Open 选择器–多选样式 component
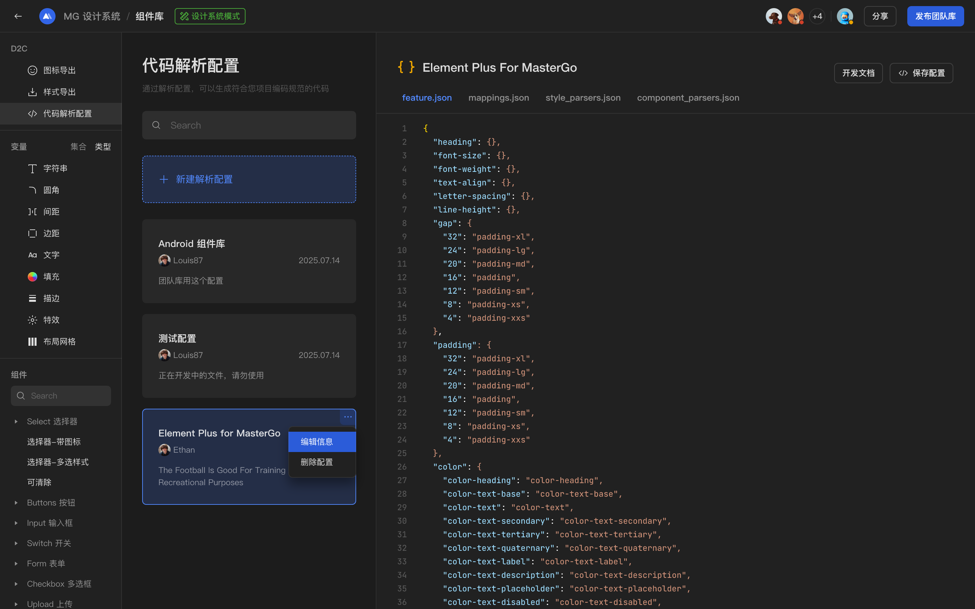The image size is (975, 609). click(58, 463)
